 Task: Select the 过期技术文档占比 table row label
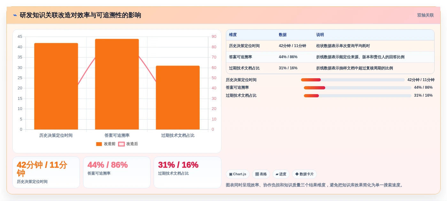[244, 68]
